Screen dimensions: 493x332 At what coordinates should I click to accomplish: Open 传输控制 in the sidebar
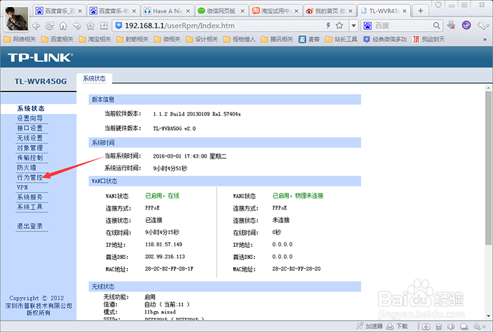click(x=30, y=158)
